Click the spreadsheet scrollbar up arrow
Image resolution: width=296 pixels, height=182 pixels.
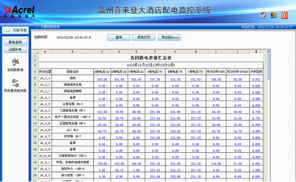[268, 51]
